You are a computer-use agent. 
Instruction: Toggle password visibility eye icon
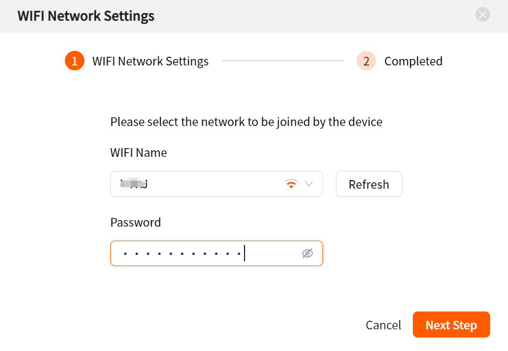coord(307,253)
